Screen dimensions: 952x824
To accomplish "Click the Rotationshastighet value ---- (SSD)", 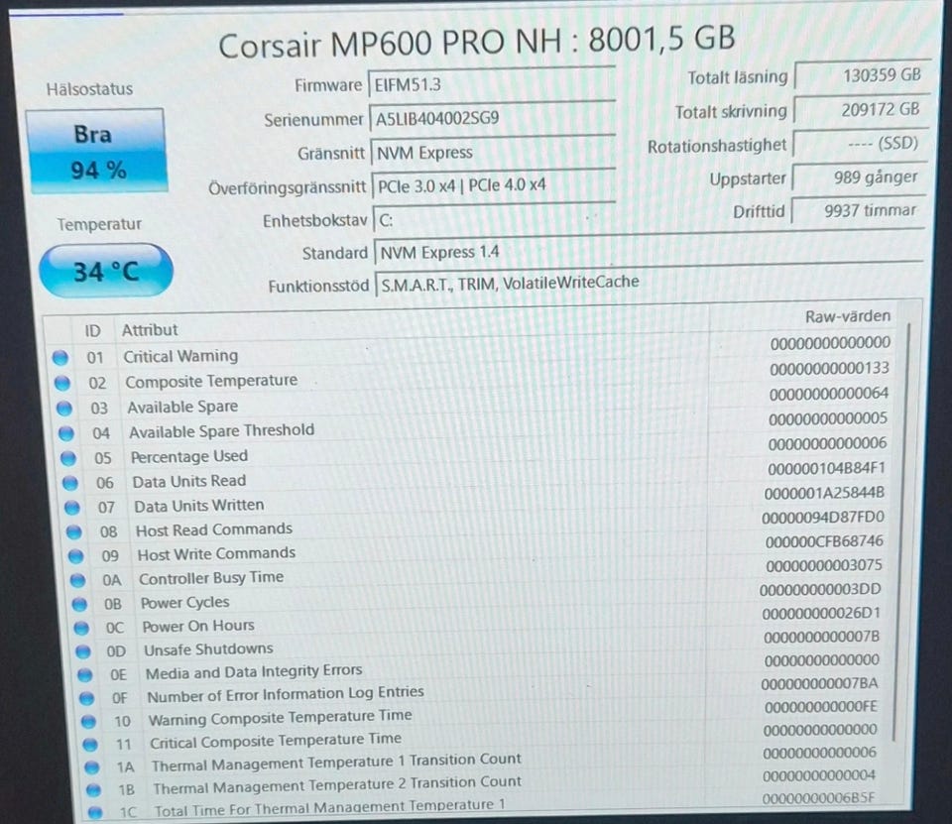I will point(861,144).
